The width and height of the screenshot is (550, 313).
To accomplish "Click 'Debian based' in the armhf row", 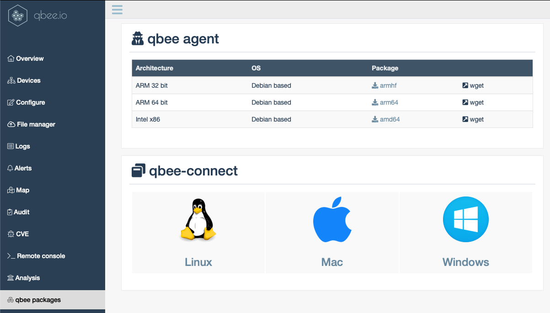I will pyautogui.click(x=272, y=85).
